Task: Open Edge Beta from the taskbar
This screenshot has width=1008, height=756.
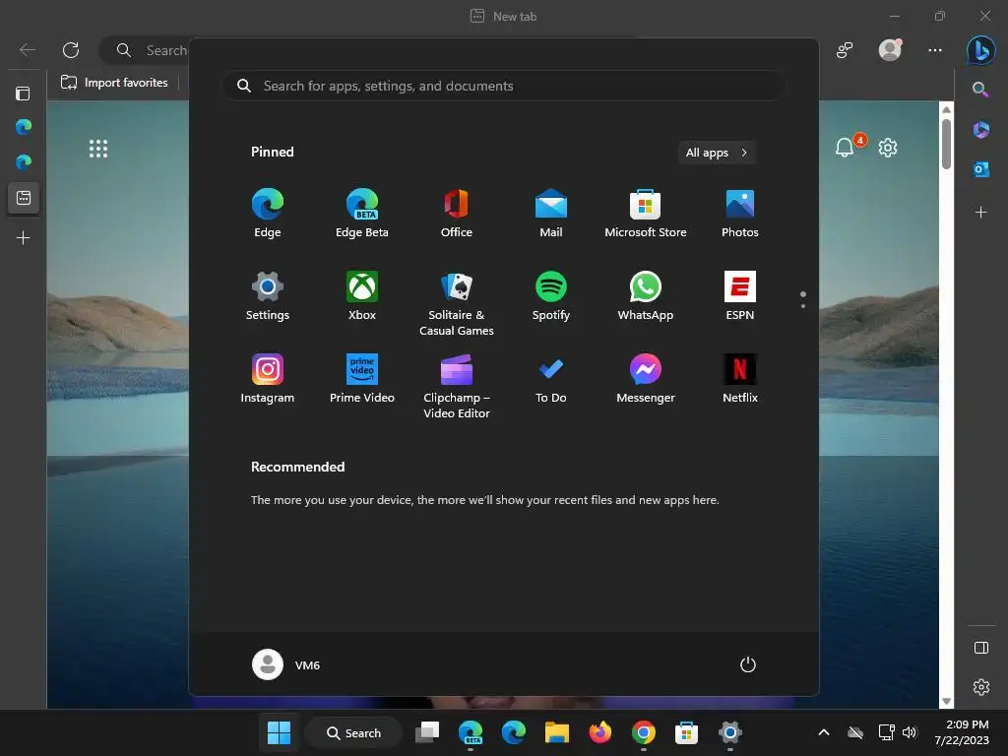Action: (471, 732)
